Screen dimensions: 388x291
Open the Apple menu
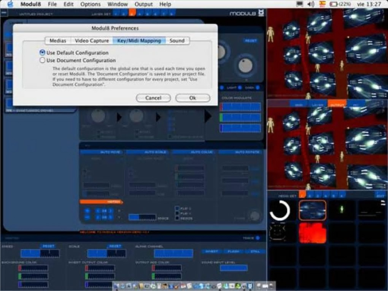[10, 4]
